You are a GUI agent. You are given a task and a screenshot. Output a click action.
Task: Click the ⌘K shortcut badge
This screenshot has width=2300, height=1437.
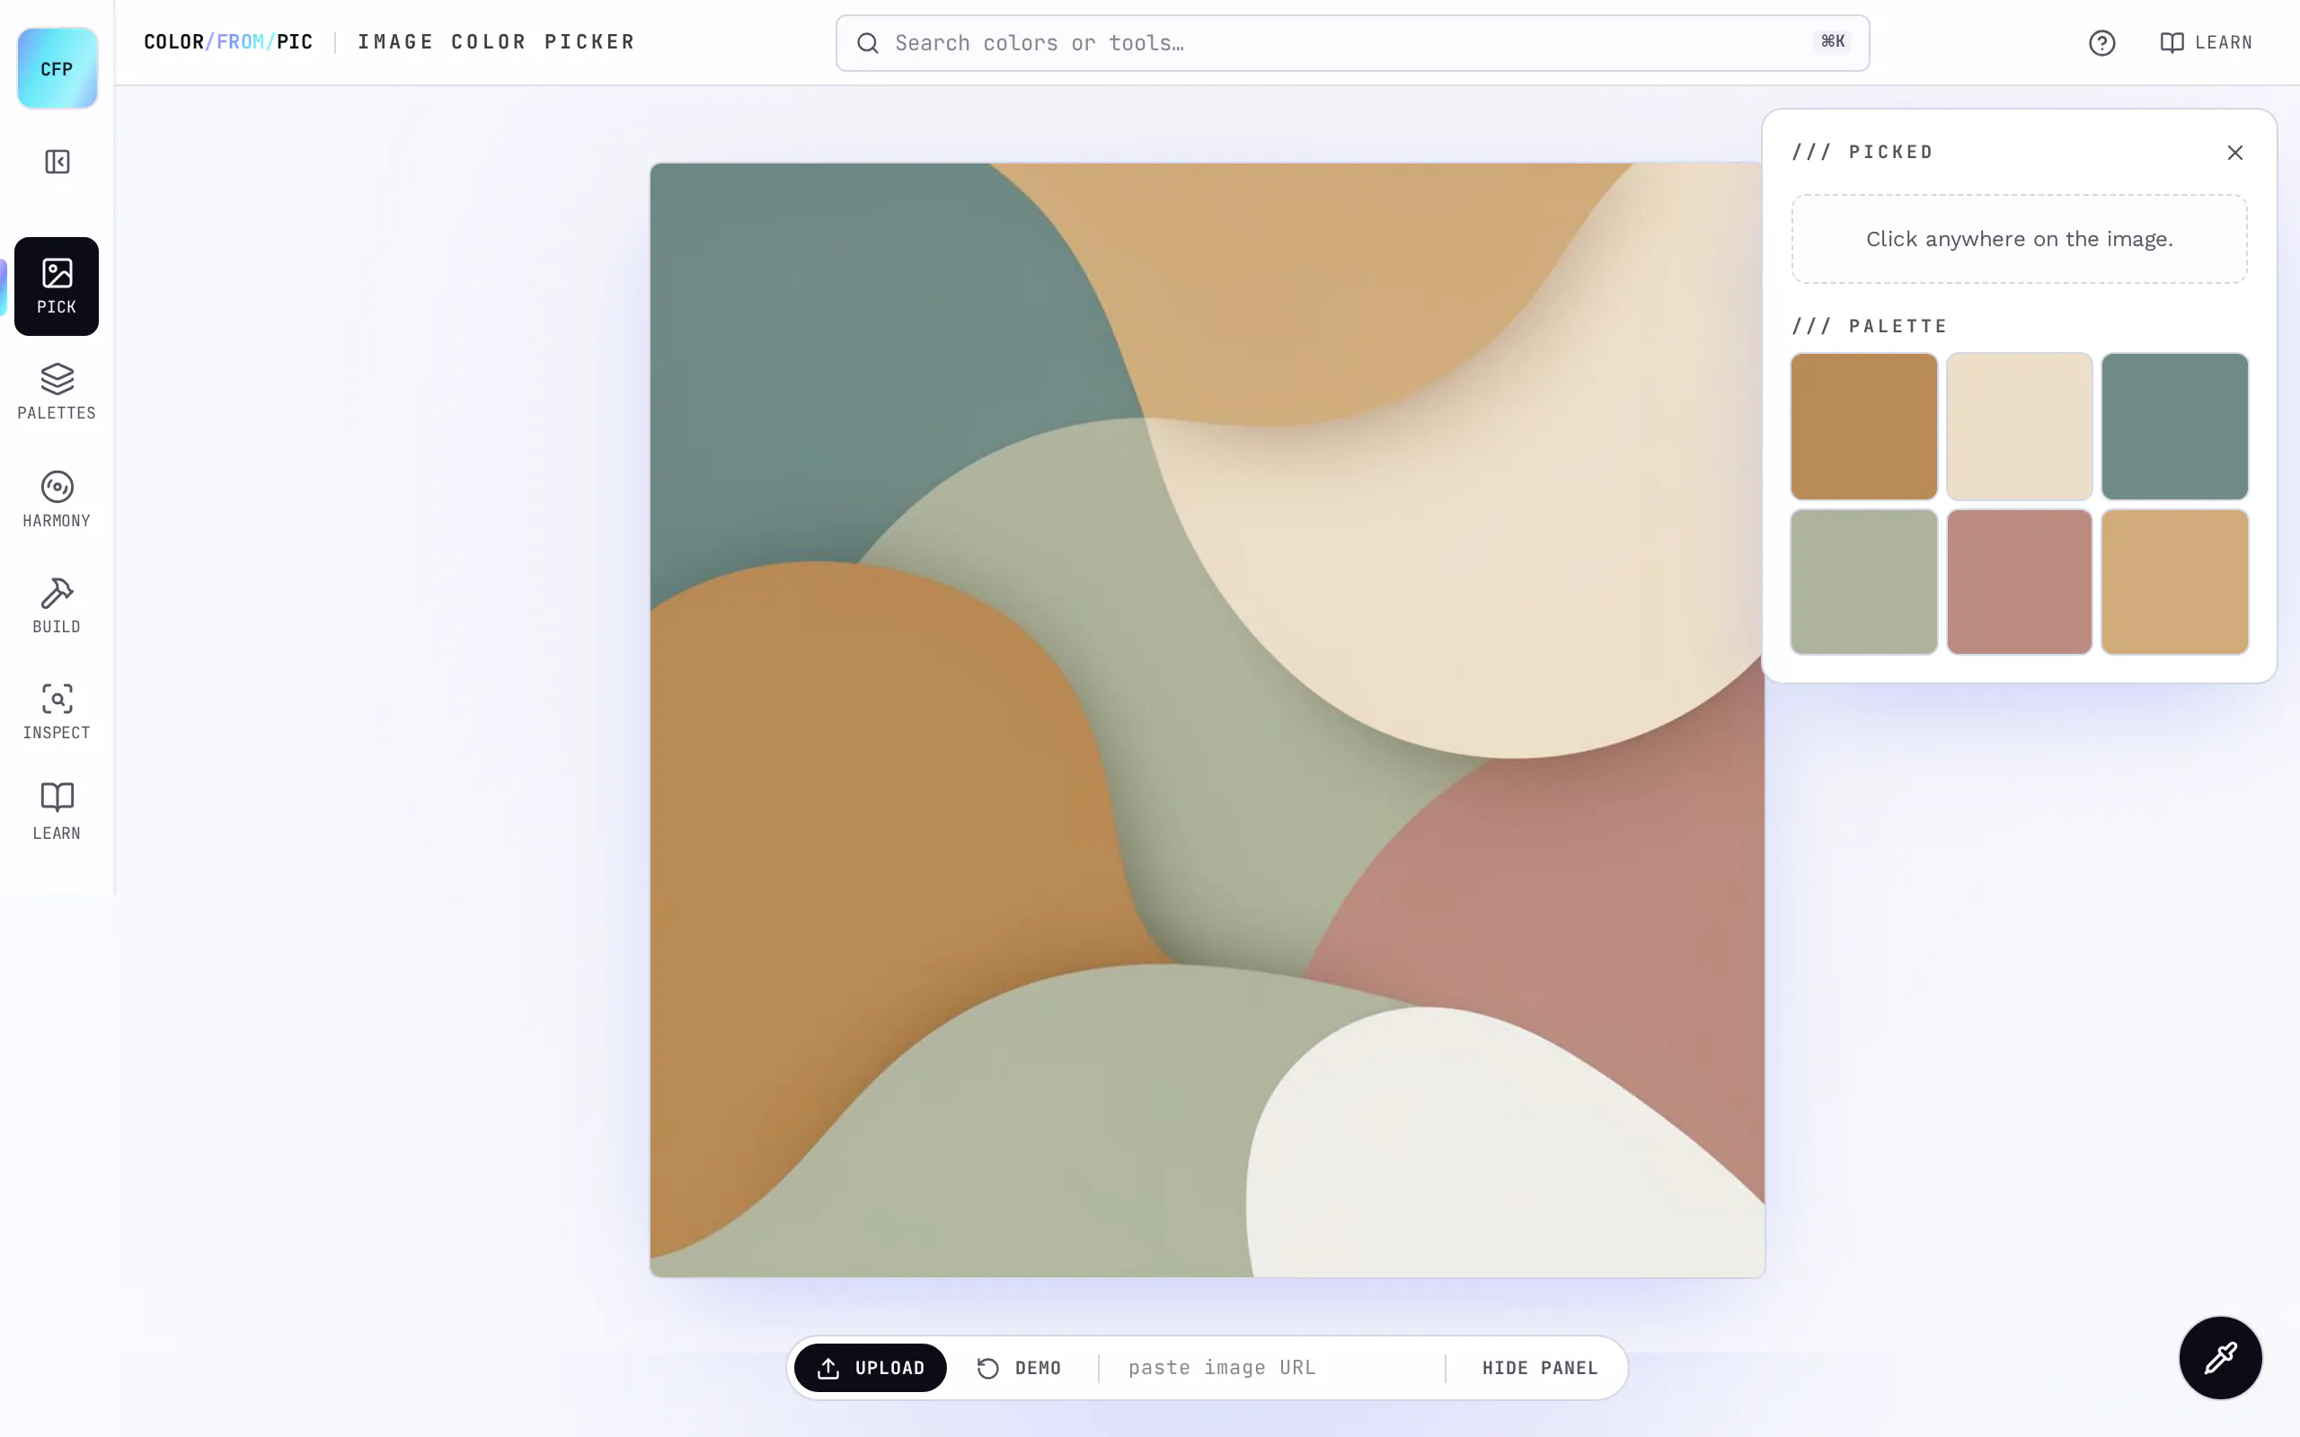click(x=1833, y=42)
